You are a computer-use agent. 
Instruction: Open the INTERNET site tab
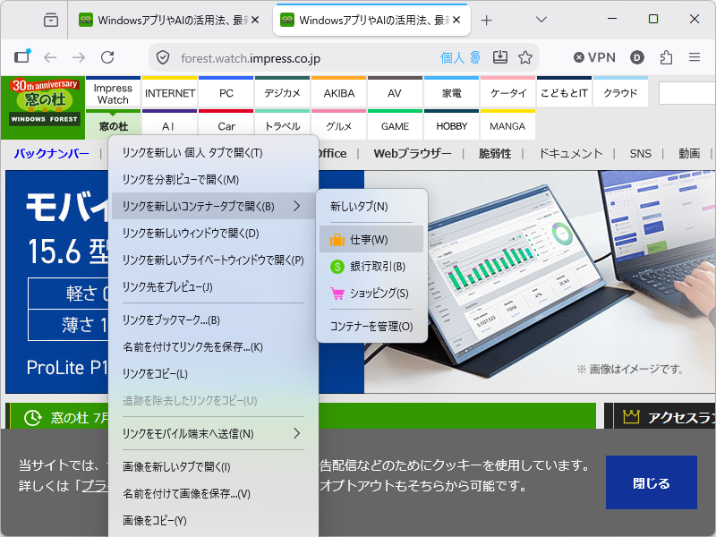pos(170,93)
